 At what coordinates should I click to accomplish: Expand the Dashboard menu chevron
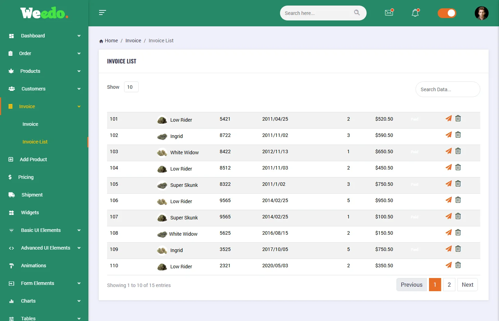[x=79, y=36]
